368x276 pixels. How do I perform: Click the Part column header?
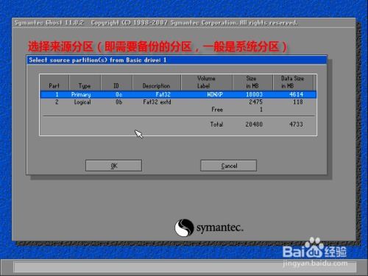pos(54,85)
